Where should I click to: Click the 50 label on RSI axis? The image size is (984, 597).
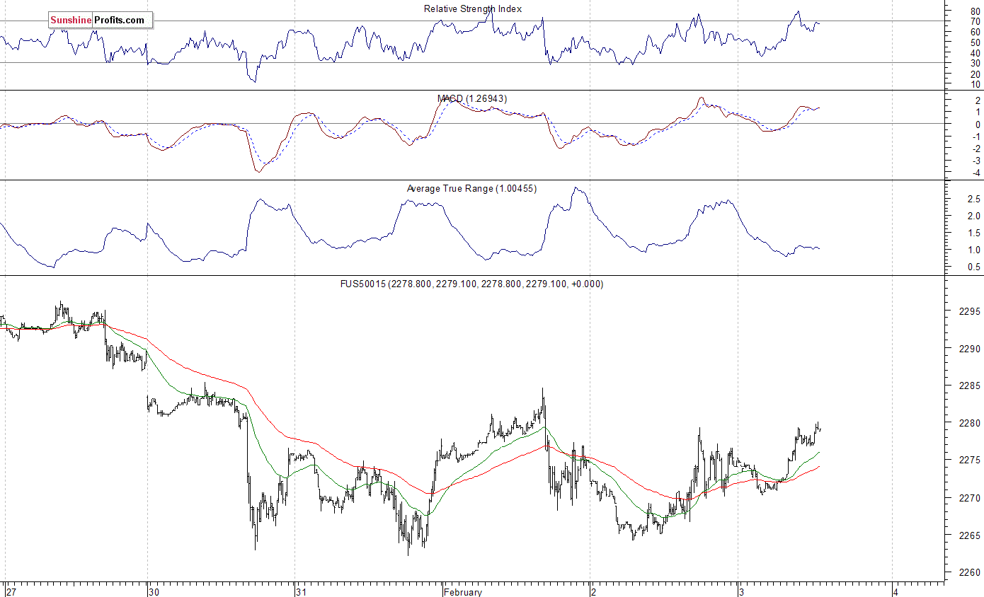(976, 42)
